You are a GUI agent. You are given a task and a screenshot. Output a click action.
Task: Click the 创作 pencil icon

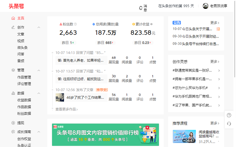coord(13,27)
